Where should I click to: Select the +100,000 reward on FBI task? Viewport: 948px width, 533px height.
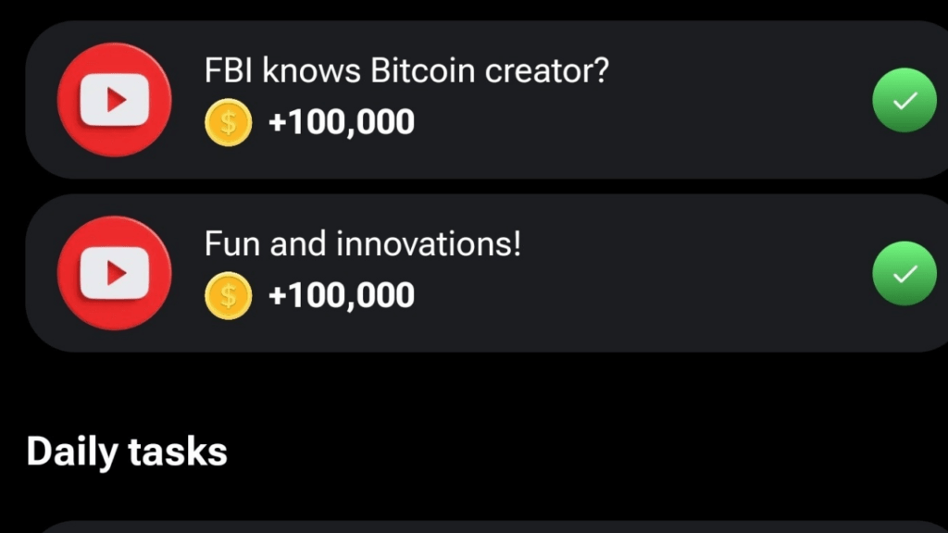pos(342,122)
